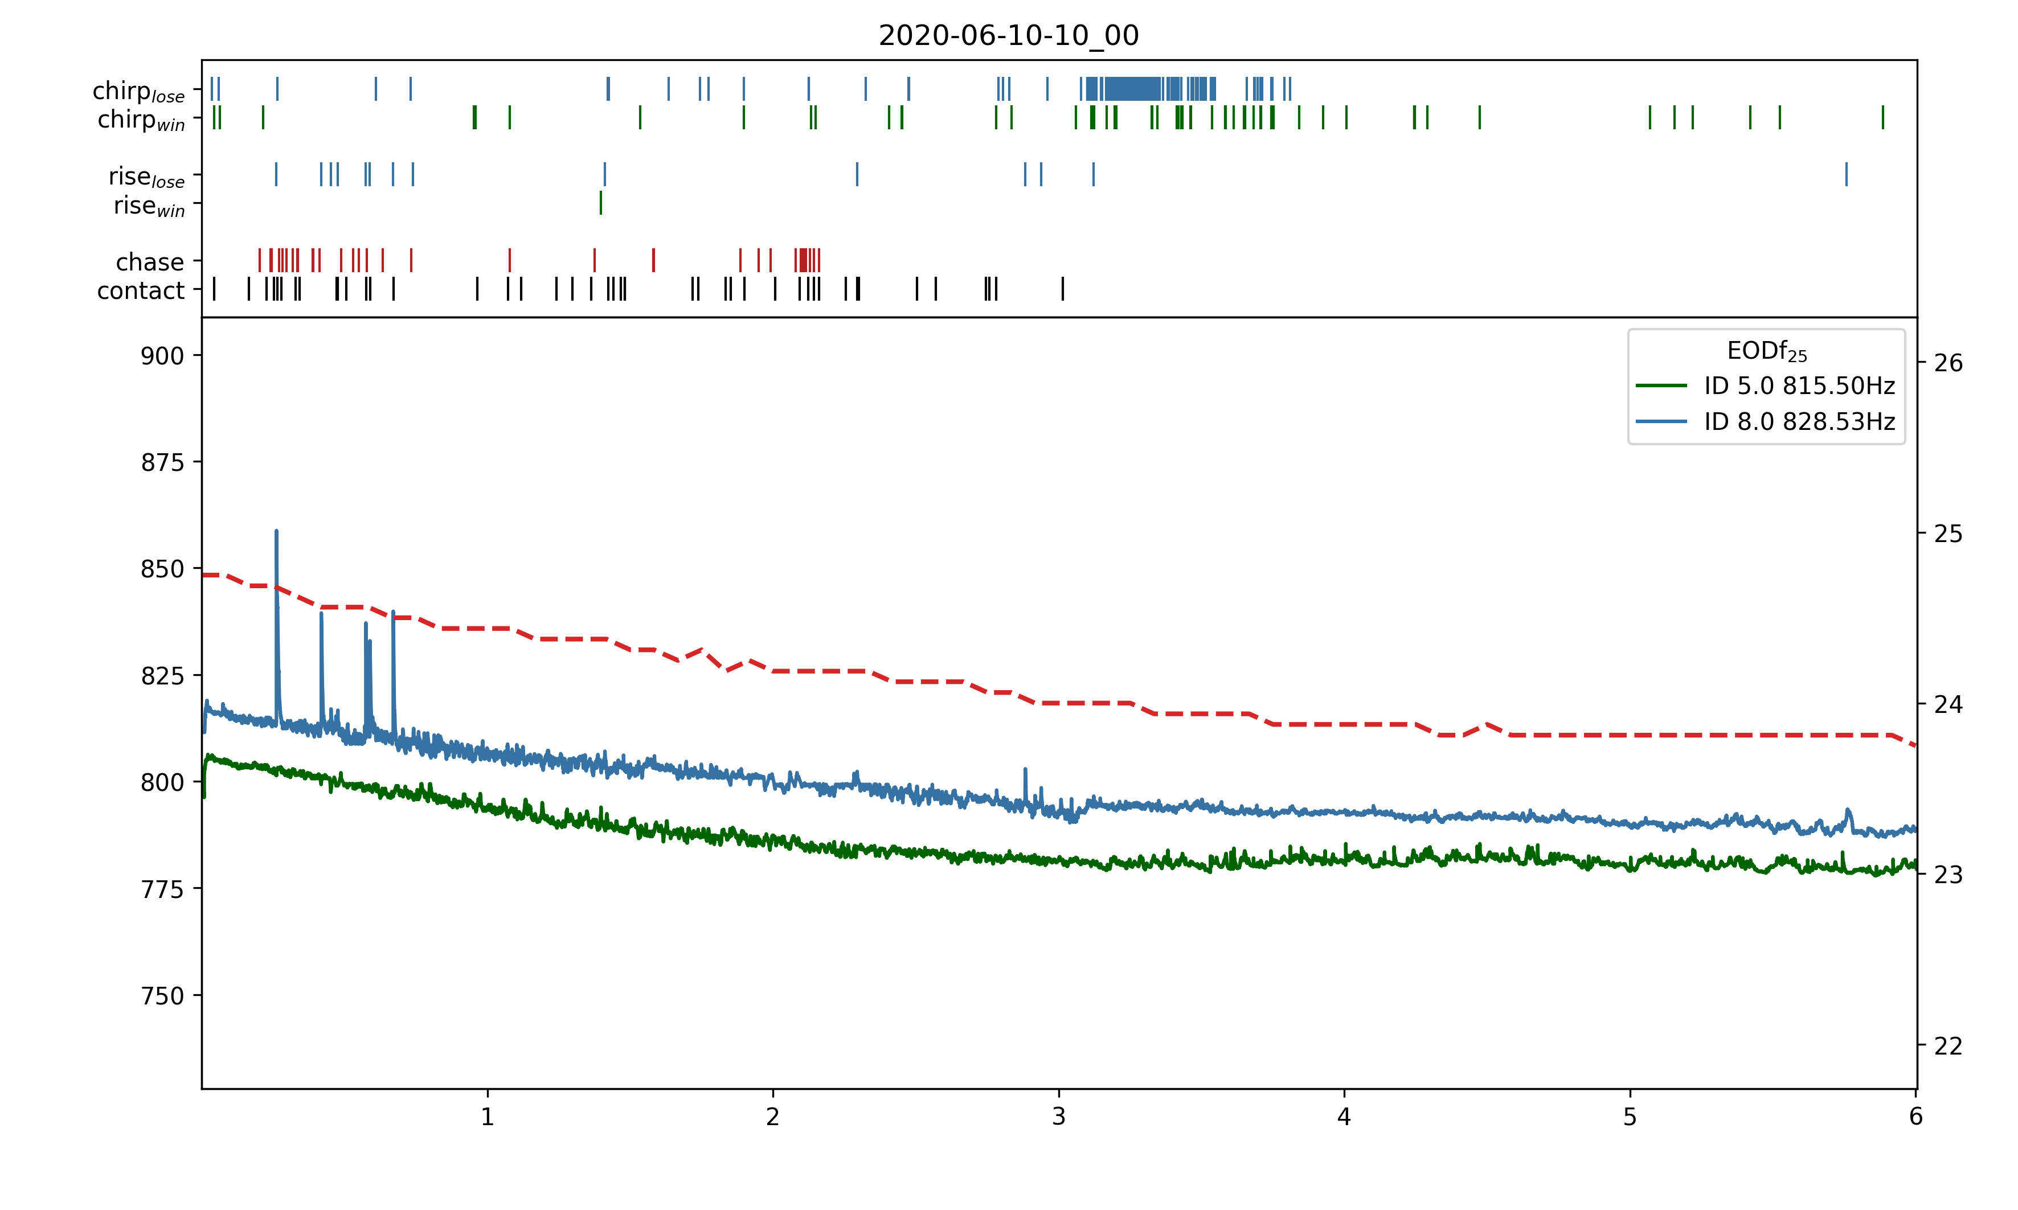Click the 22 tick on right axis
The width and height of the screenshot is (2018, 1210).
coord(1948,1045)
